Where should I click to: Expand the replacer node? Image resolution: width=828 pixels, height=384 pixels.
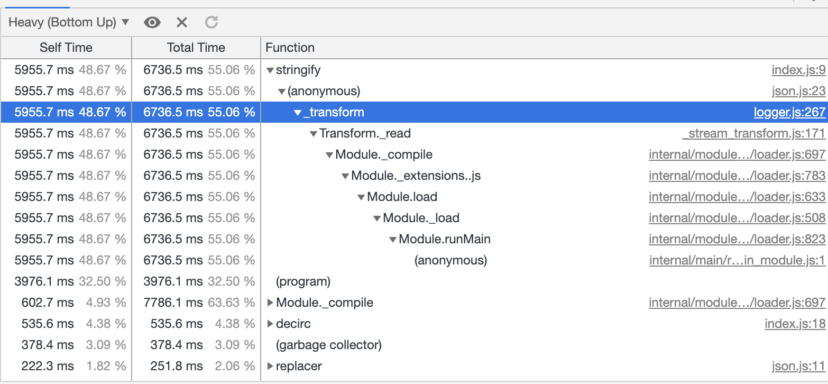click(x=270, y=366)
